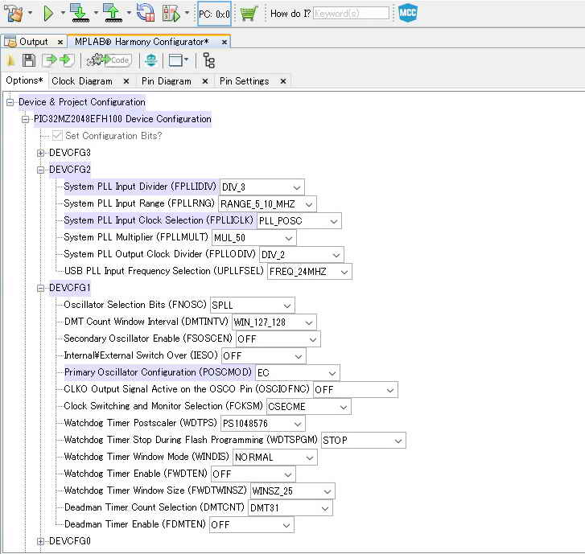
Task: Open UPLLFSEL dropdown showing FREQ_24MHZ
Action: pyautogui.click(x=309, y=272)
